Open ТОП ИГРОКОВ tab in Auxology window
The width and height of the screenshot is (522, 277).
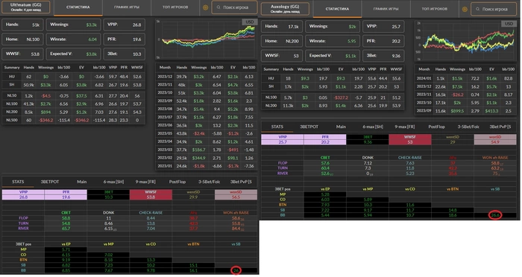435,10
